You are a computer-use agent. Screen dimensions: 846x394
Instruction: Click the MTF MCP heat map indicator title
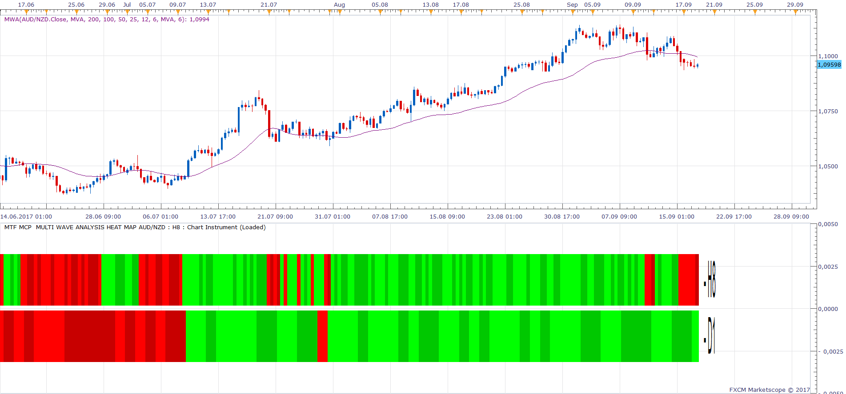click(135, 227)
